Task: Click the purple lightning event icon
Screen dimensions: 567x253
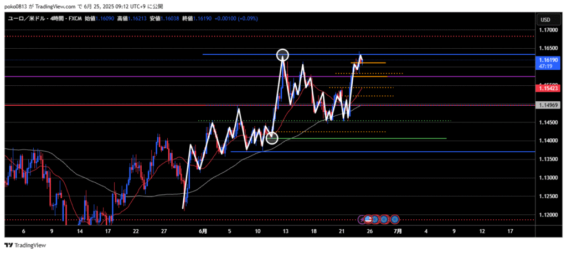Action: [362, 219]
